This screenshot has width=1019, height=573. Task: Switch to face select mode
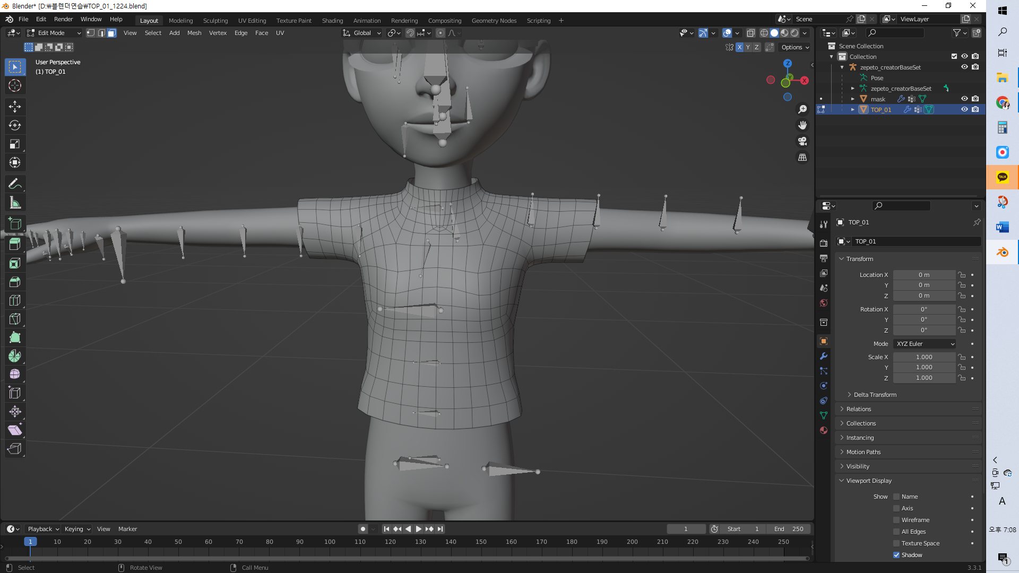pos(111,33)
